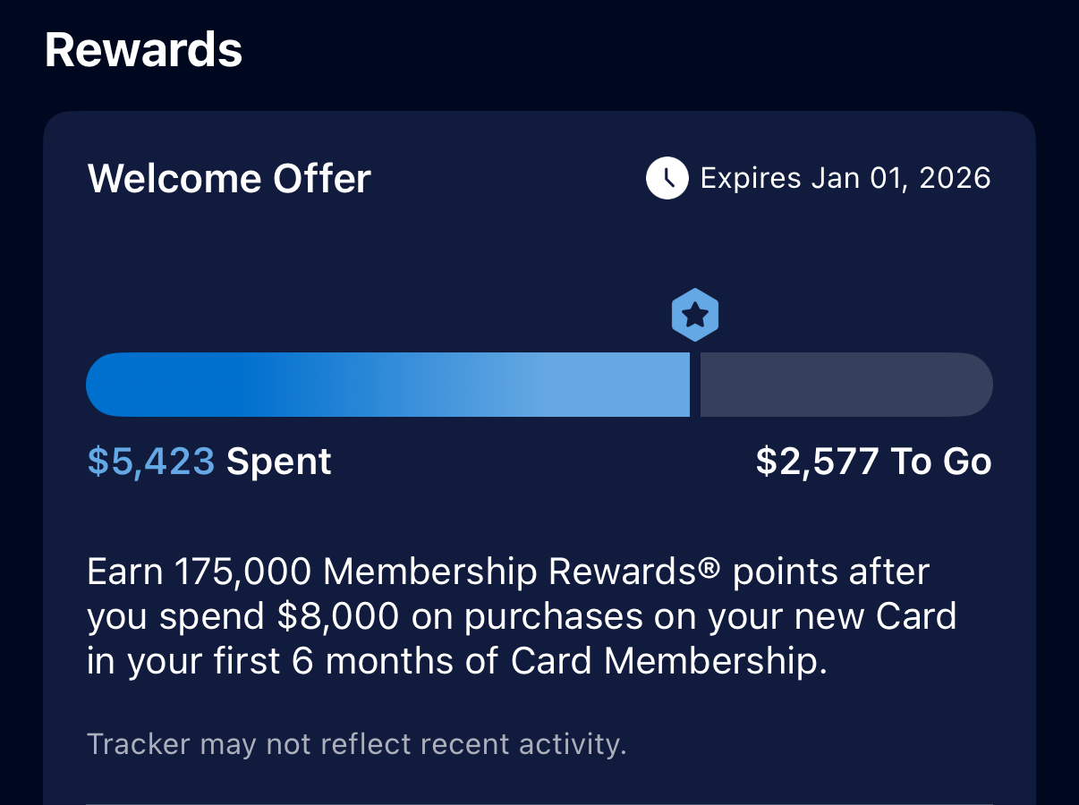
Task: Click the filled blue progress bar segment
Action: pyautogui.click(x=387, y=385)
